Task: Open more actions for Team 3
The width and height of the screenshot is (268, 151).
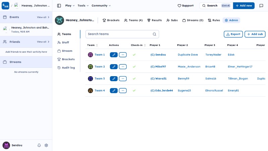Action: click(x=123, y=79)
